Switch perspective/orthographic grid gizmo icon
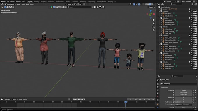Screen dimensions: 198x111 [153, 30]
